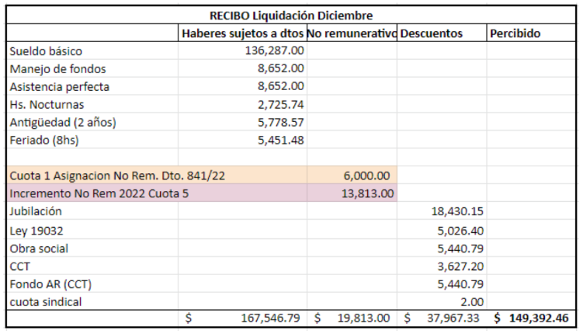583x334 pixels.
Task: Select the Haberes sujetos a dtos header
Action: (x=242, y=33)
